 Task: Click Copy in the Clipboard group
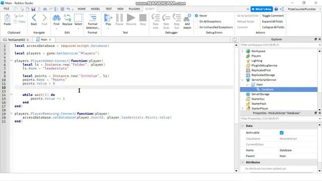[x=20, y=21]
